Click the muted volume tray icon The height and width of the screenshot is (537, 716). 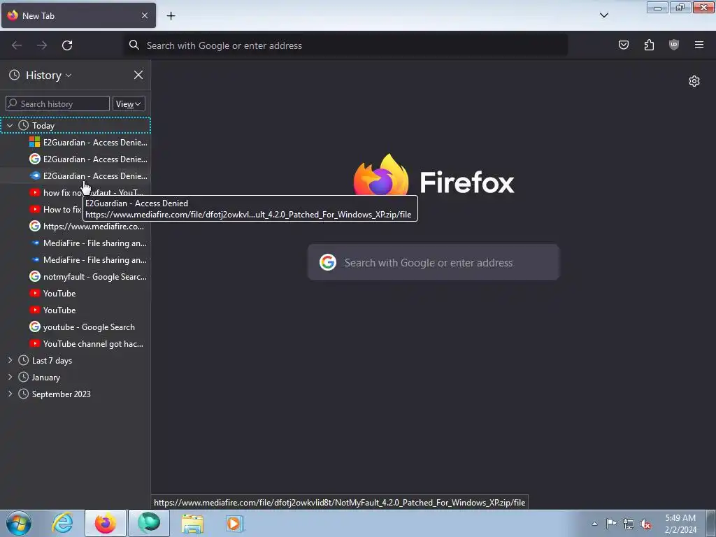point(645,524)
